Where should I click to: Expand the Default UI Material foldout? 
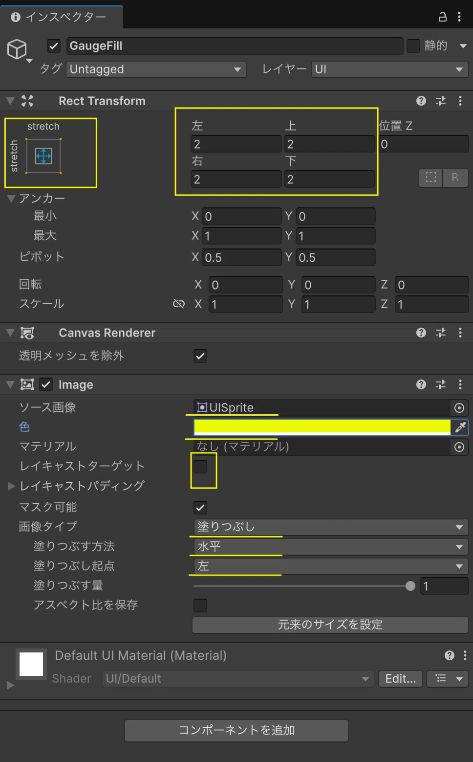tap(10, 686)
